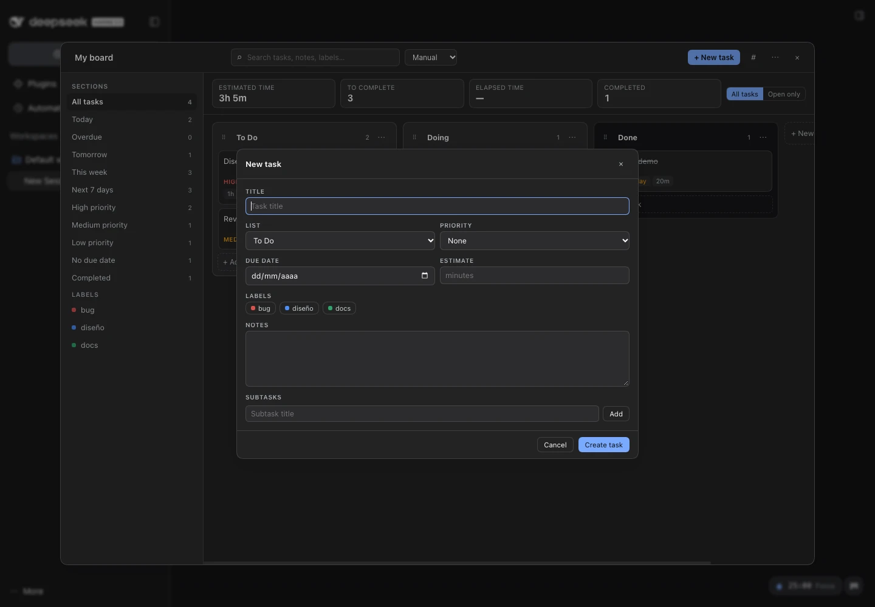875x607 pixels.
Task: Select the Next 7 days section
Action: pyautogui.click(x=132, y=190)
